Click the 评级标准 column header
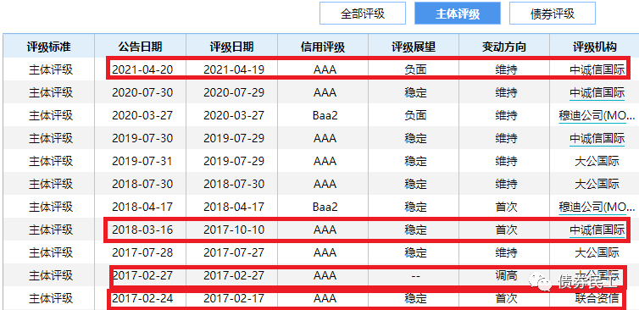 tap(49, 47)
